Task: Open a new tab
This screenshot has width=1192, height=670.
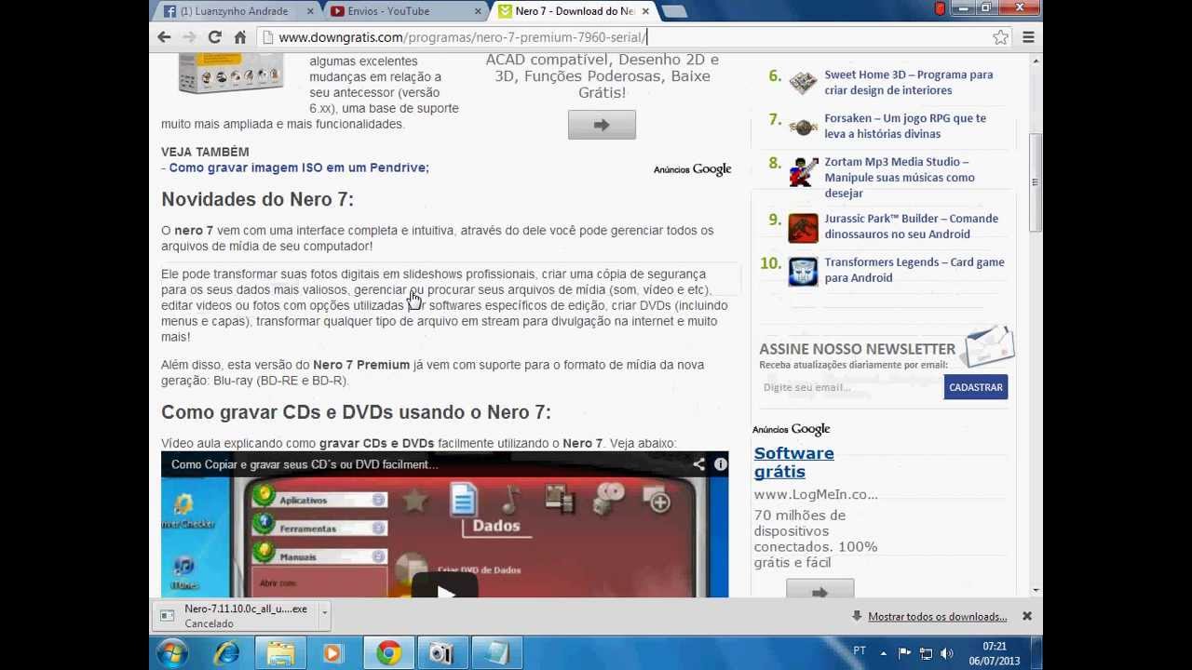Action: (674, 11)
